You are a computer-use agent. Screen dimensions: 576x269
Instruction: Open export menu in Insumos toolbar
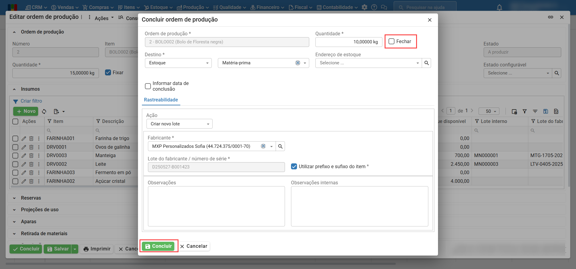59,111
